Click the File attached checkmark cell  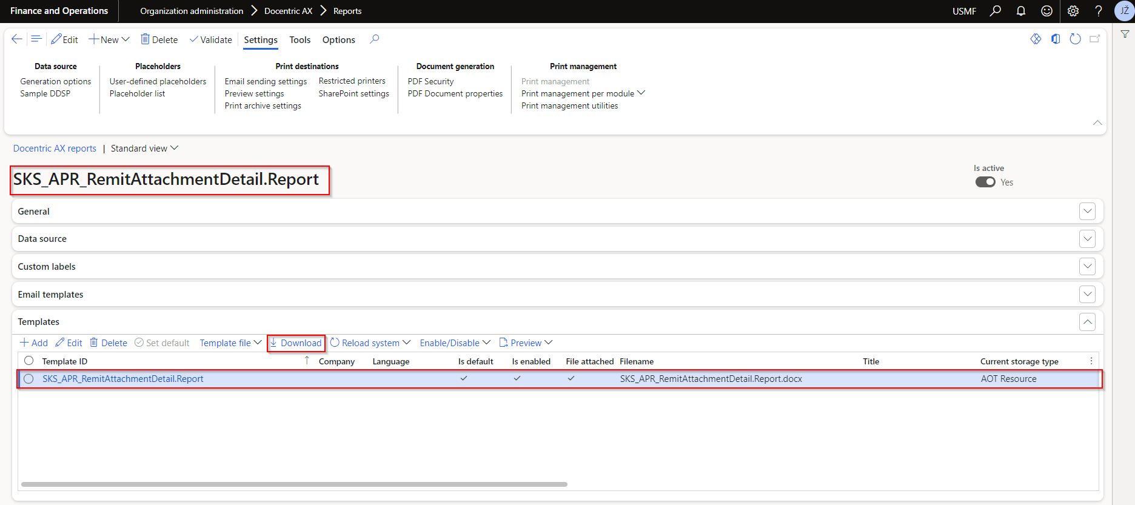(571, 378)
